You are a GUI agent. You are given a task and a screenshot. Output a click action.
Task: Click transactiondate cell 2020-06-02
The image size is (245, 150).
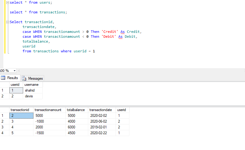[102, 121]
